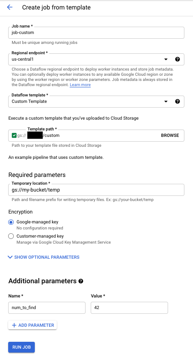Click the green validated checkmark icon

click(x=14, y=136)
